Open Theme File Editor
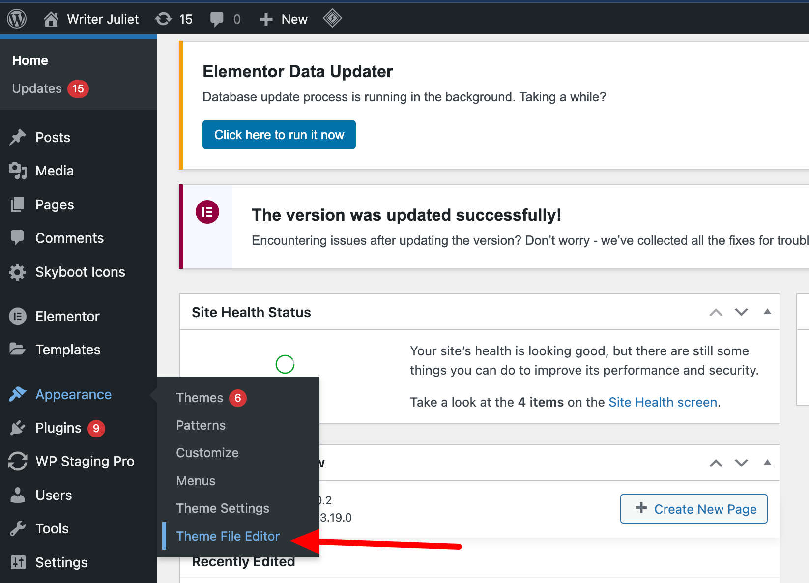This screenshot has height=583, width=809. coord(228,536)
